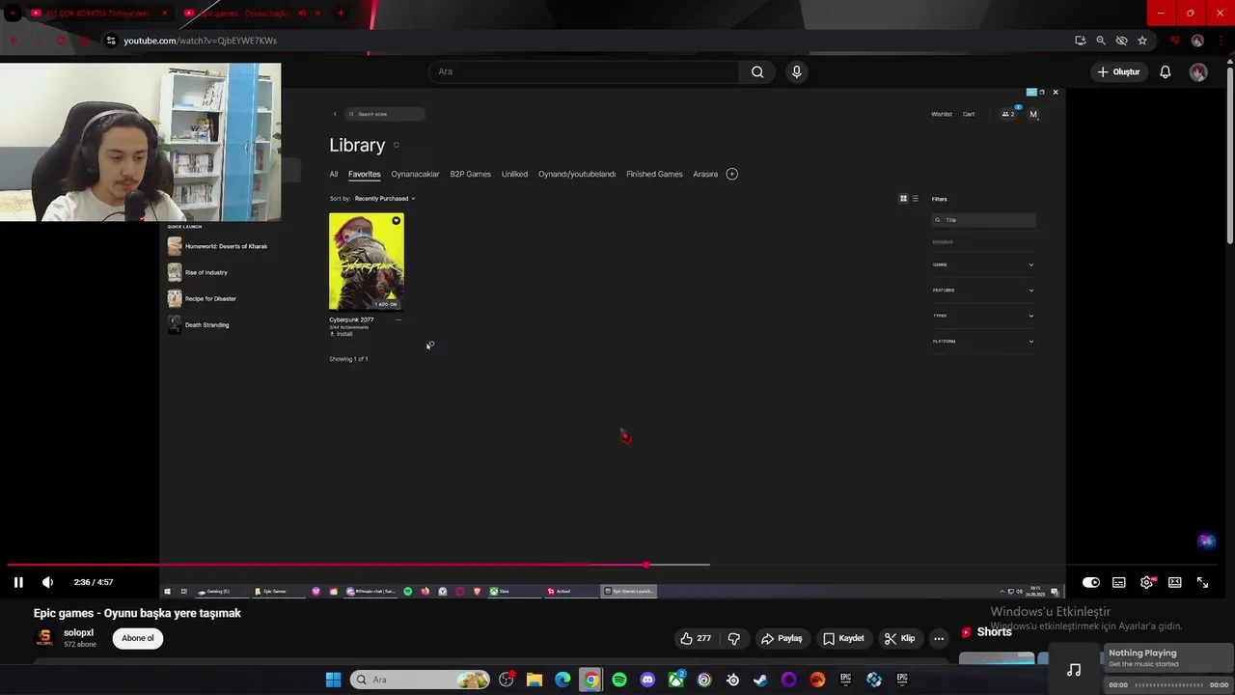Toggle the autoplay switch in the player
1235x695 pixels.
tap(1090, 582)
